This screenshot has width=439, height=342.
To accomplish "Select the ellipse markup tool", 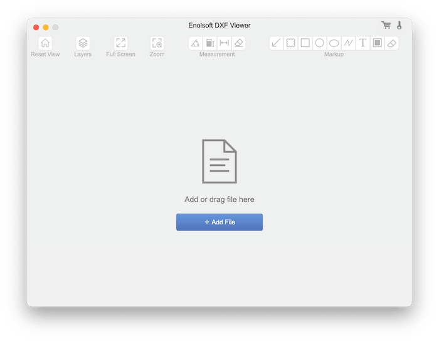I will tap(334, 43).
